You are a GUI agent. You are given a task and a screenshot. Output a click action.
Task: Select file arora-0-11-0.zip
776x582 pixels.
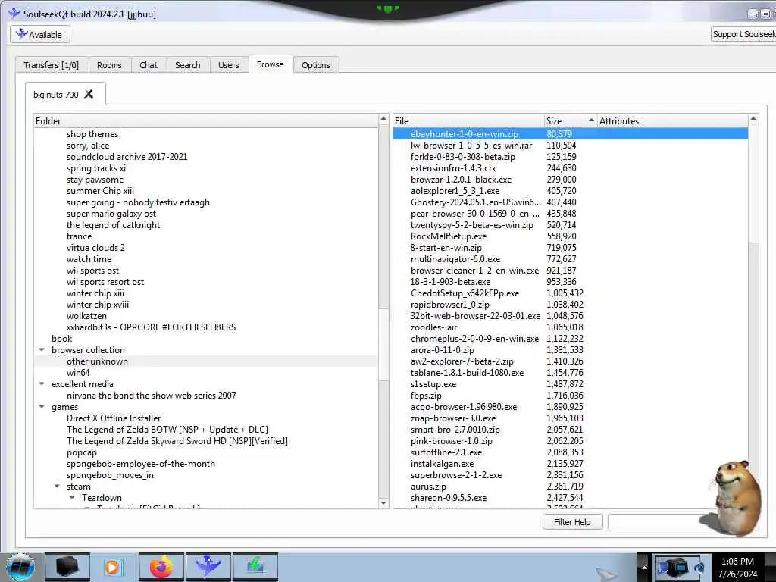(x=443, y=350)
